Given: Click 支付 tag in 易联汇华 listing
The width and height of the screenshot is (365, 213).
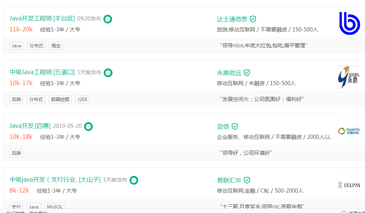Looking at the screenshot, I should click(x=16, y=207).
